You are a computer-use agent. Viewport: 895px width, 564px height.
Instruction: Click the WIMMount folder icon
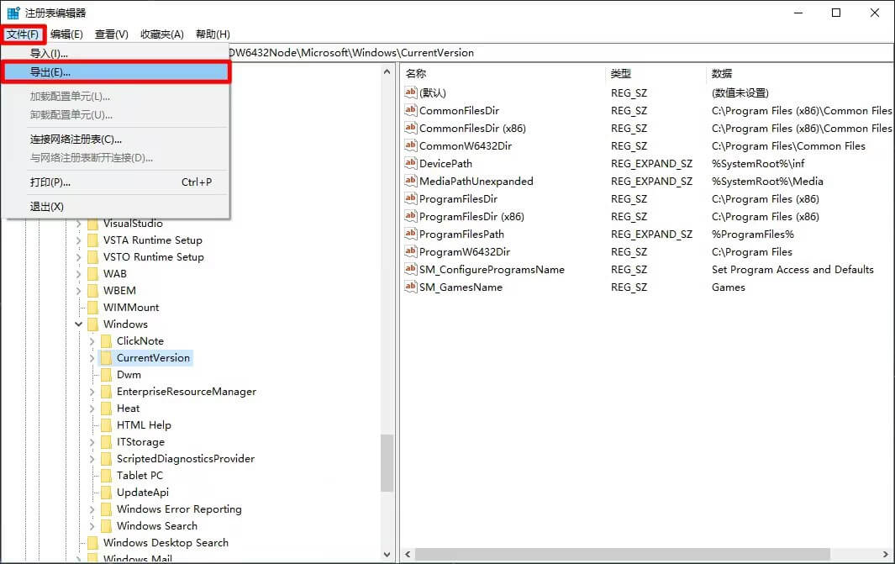[92, 308]
